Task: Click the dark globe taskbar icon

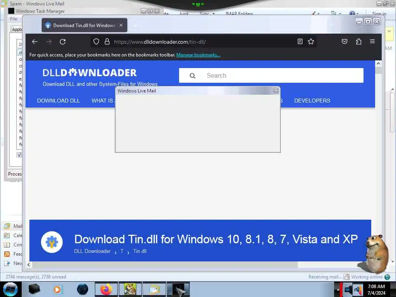Action: [x=83, y=289]
